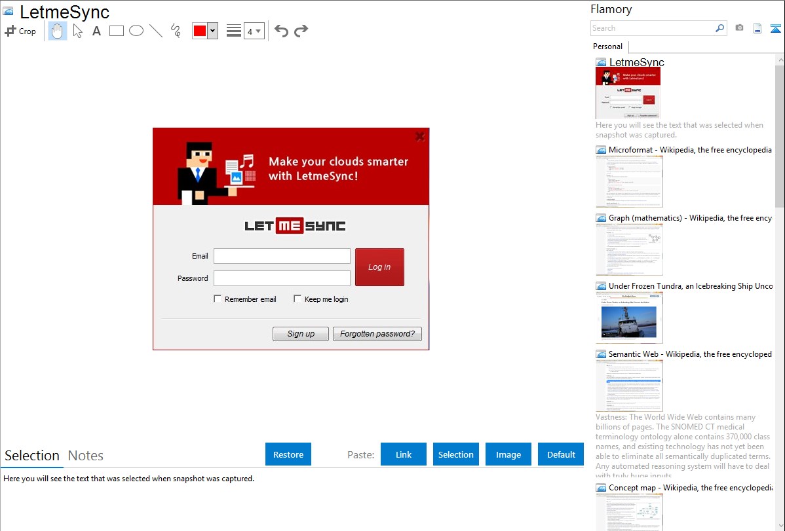Switch to the Notes tab
Image resolution: width=785 pixels, height=531 pixels.
click(x=86, y=456)
